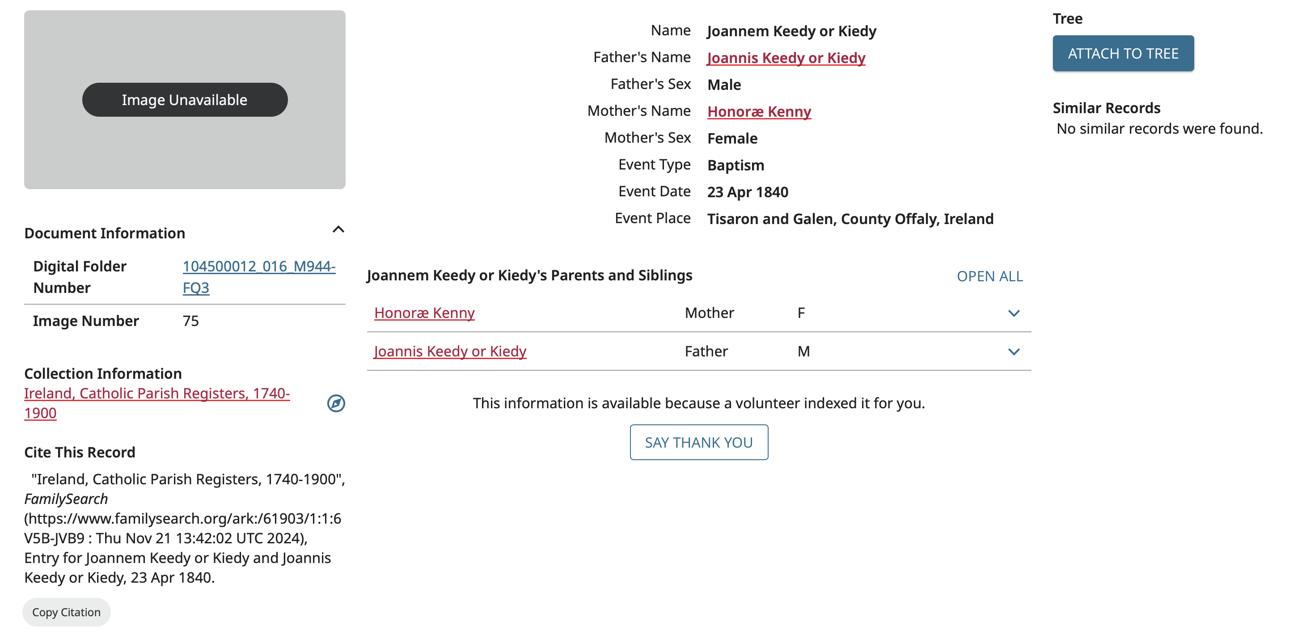Click the Document Information heading
Viewport: 1302px width, 635px height.
105,233
